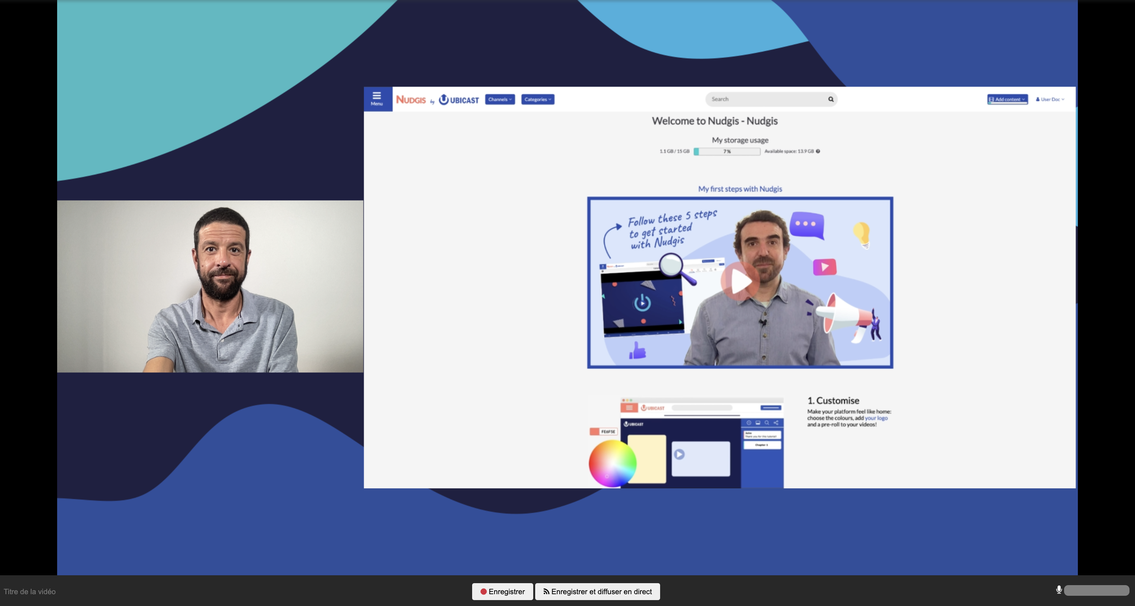Click the available space help icon

tap(818, 151)
